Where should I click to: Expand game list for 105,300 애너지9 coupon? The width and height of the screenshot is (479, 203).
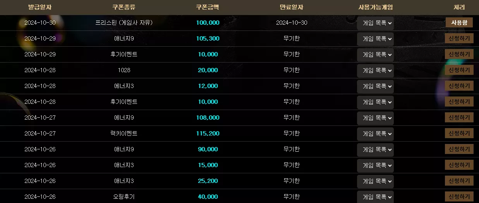tap(375, 39)
